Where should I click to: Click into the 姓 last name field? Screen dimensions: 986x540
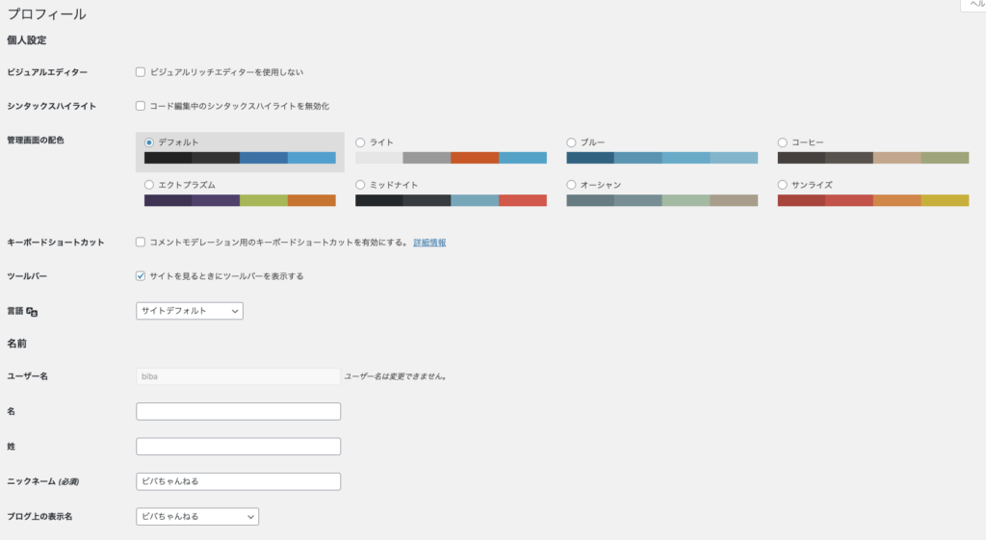(239, 447)
